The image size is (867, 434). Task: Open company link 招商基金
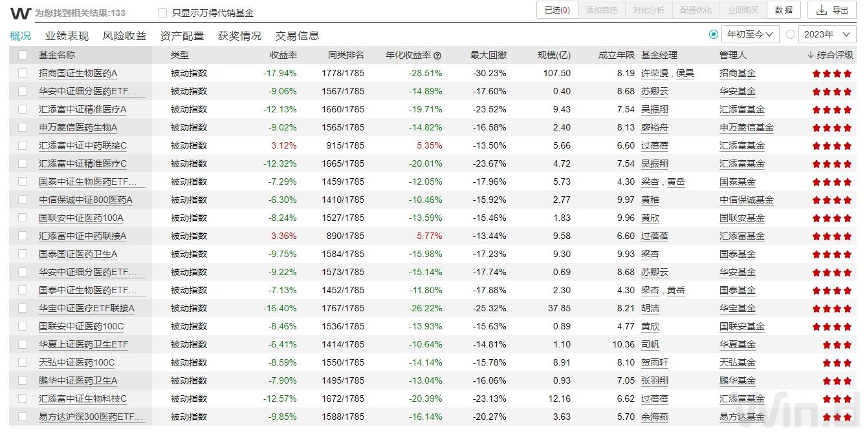point(738,74)
